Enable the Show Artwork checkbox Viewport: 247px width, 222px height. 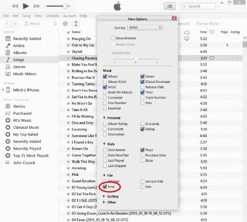[112, 38]
